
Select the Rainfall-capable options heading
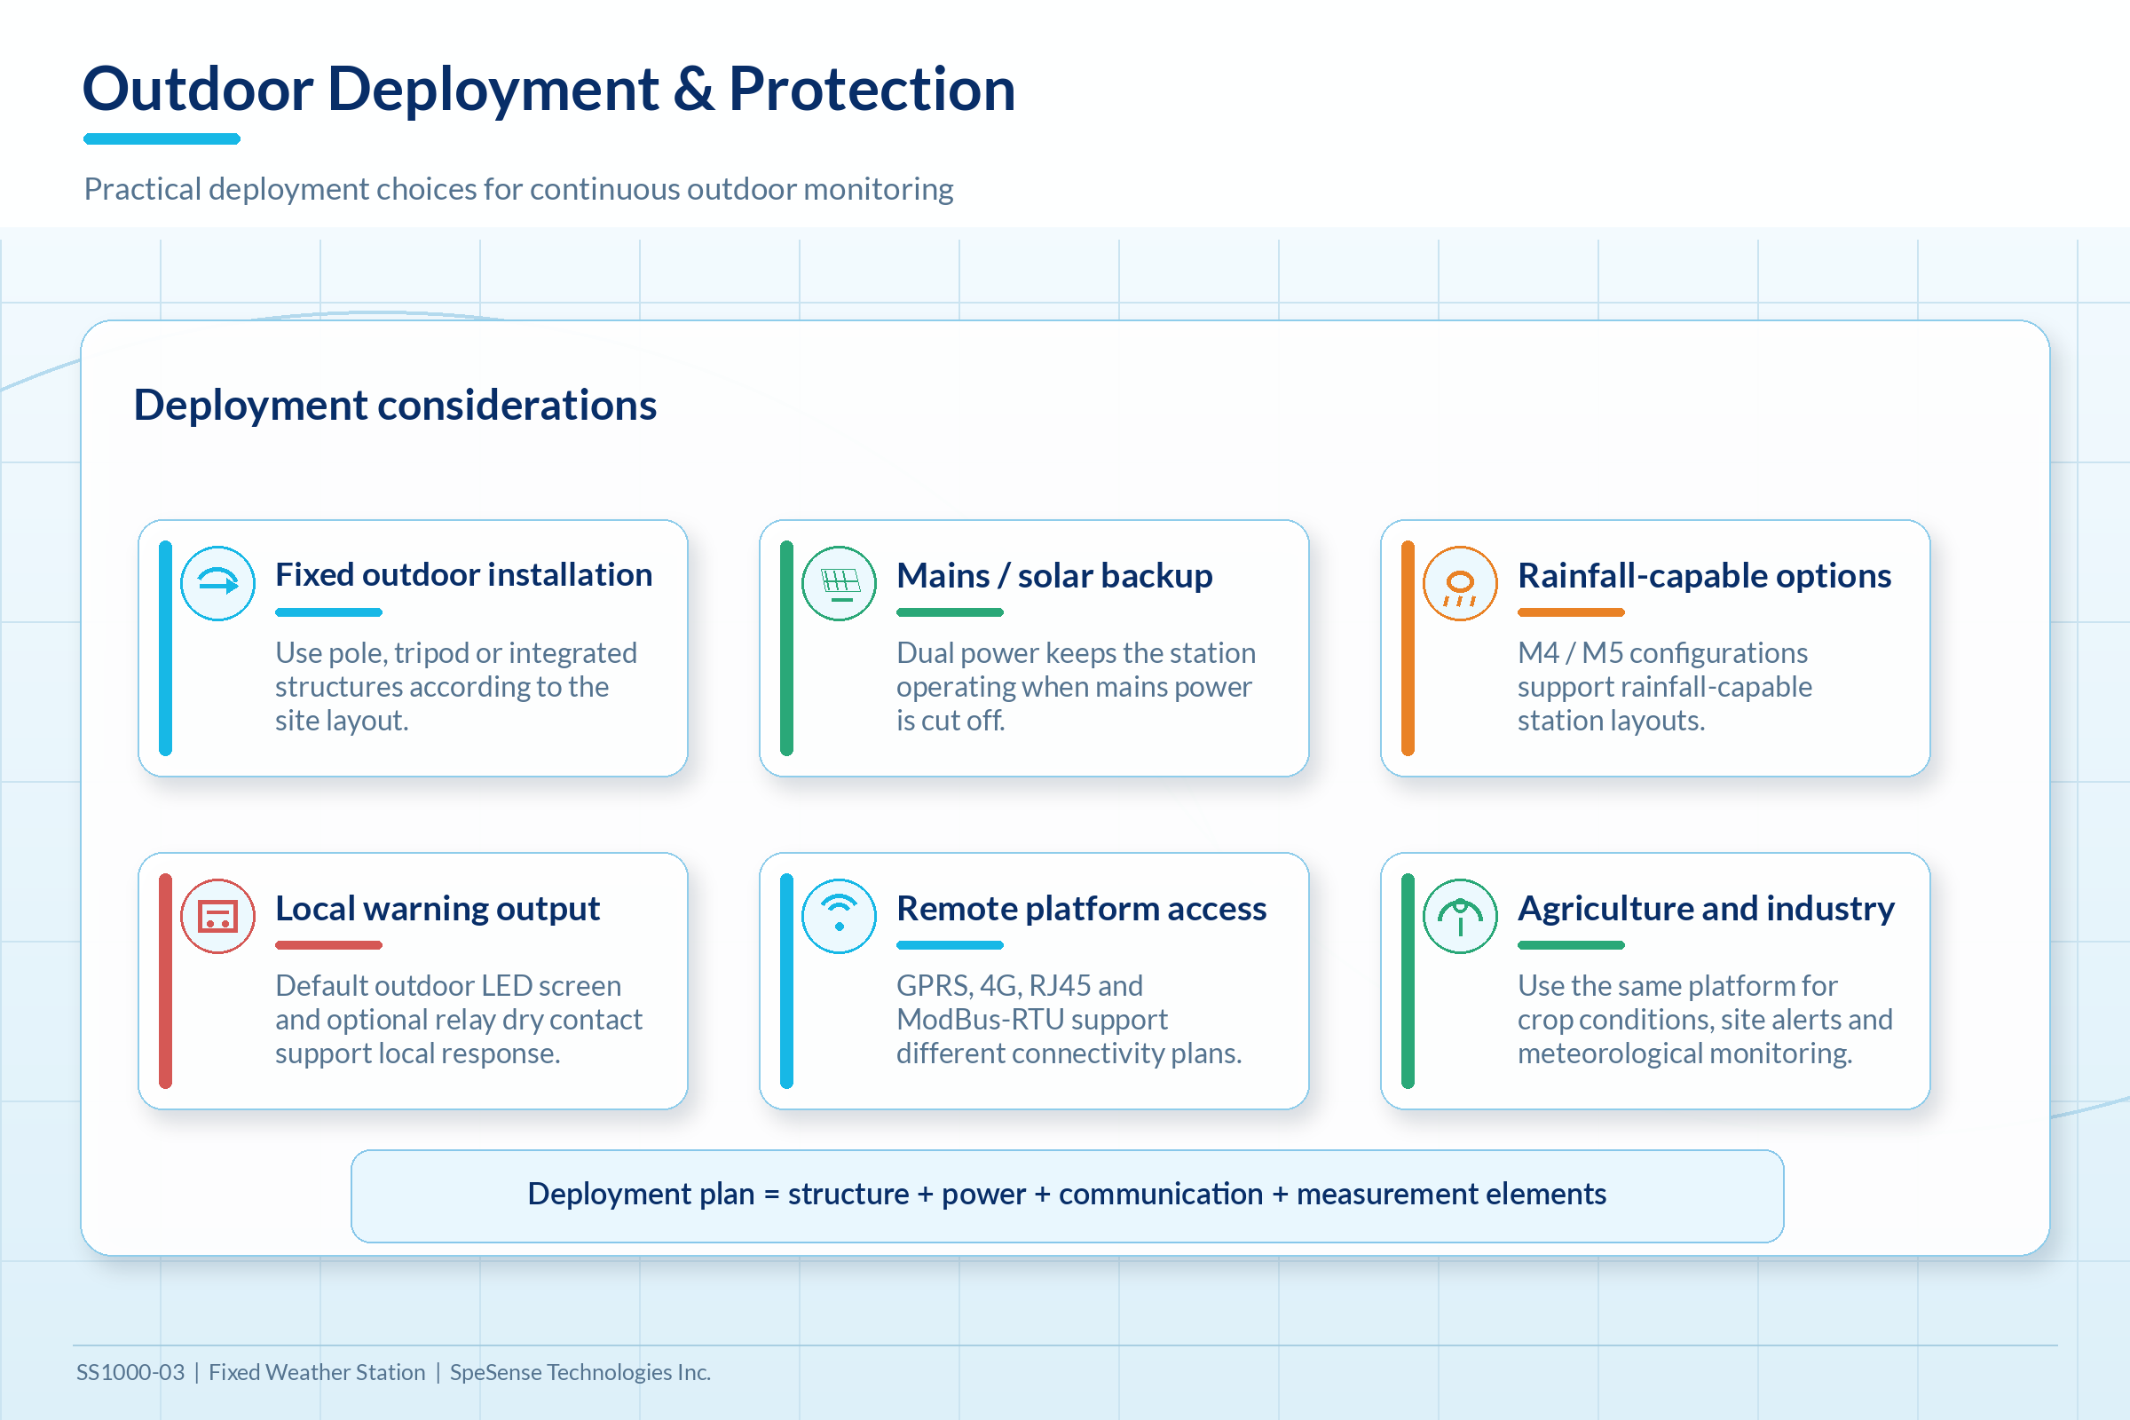1704,576
